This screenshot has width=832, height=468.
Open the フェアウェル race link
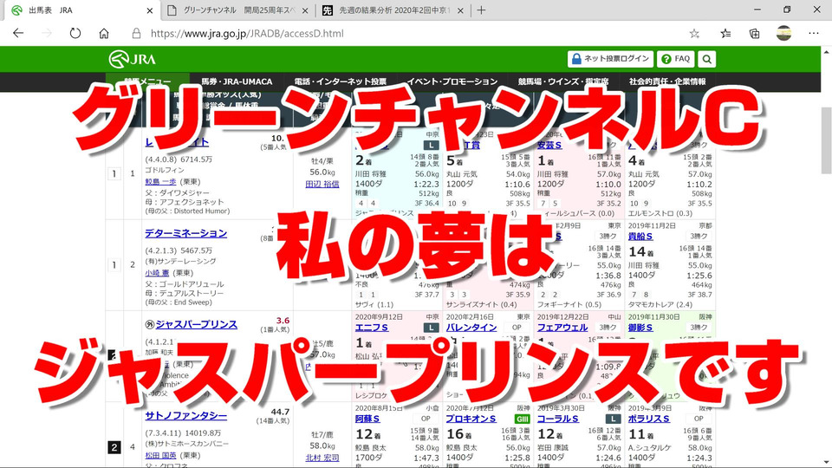(x=562, y=328)
